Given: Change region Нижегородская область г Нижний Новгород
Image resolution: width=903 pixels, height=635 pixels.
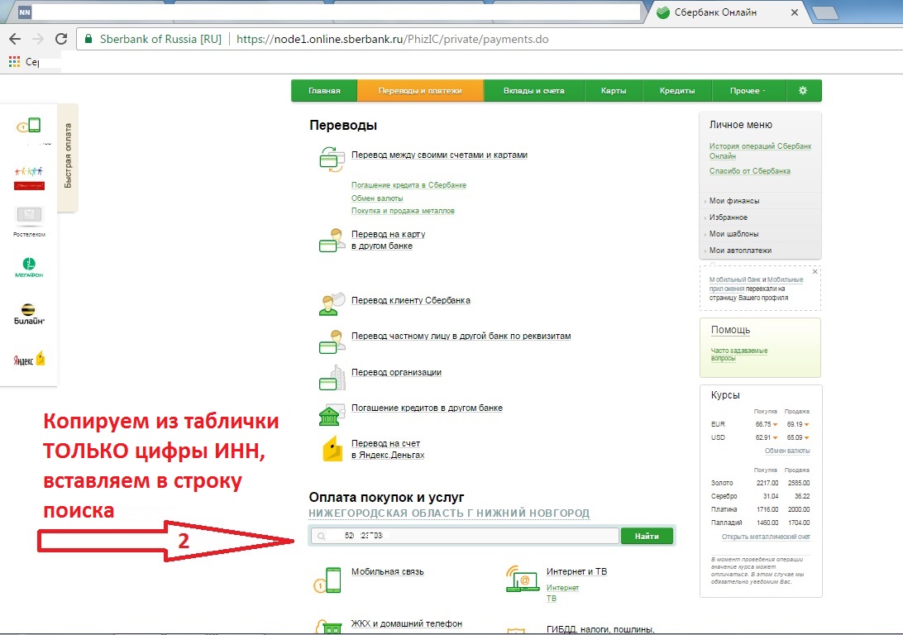Looking at the screenshot, I should [449, 513].
